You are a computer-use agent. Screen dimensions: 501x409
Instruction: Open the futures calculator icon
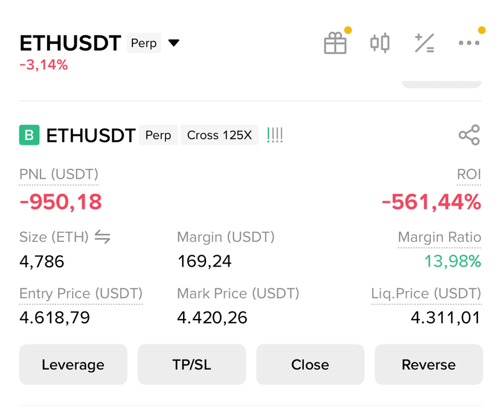(x=424, y=43)
